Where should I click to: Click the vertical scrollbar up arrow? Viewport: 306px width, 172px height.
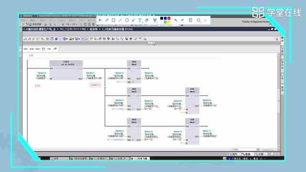(278, 54)
